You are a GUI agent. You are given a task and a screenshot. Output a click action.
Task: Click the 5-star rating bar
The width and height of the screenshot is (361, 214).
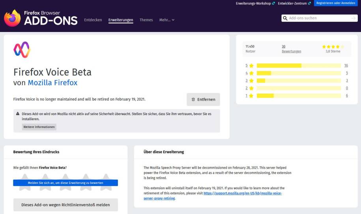click(299, 66)
